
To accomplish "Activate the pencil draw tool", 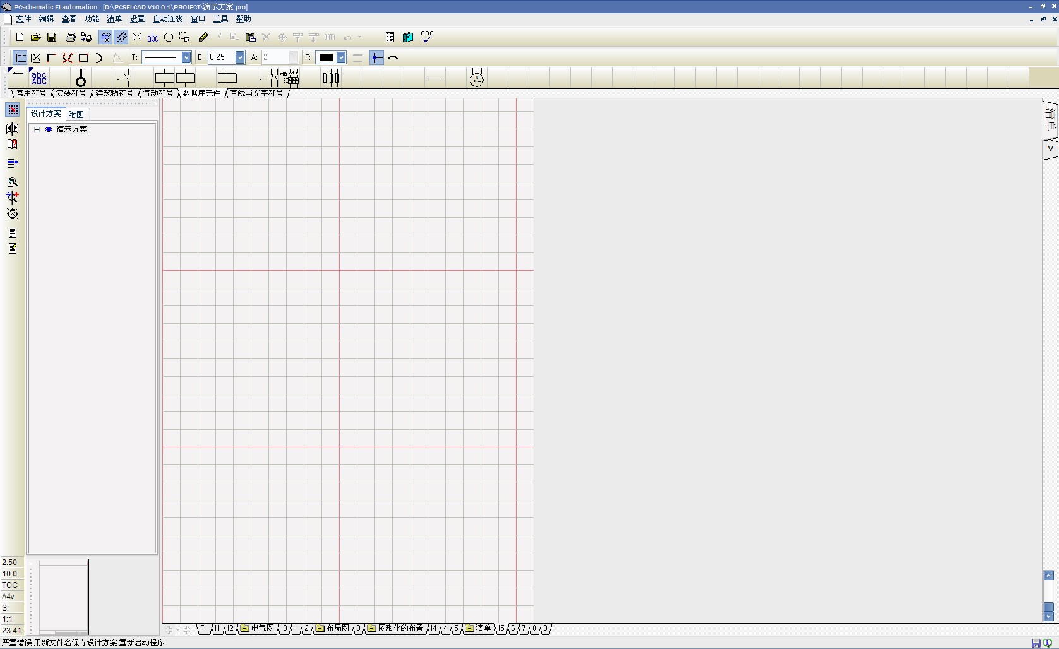I will pyautogui.click(x=203, y=38).
